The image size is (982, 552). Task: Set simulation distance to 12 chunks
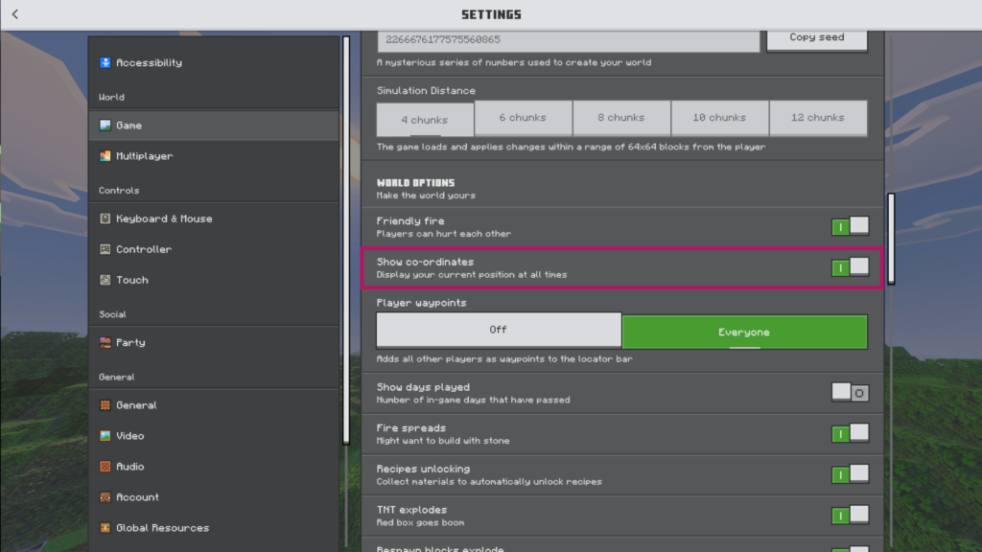point(818,118)
